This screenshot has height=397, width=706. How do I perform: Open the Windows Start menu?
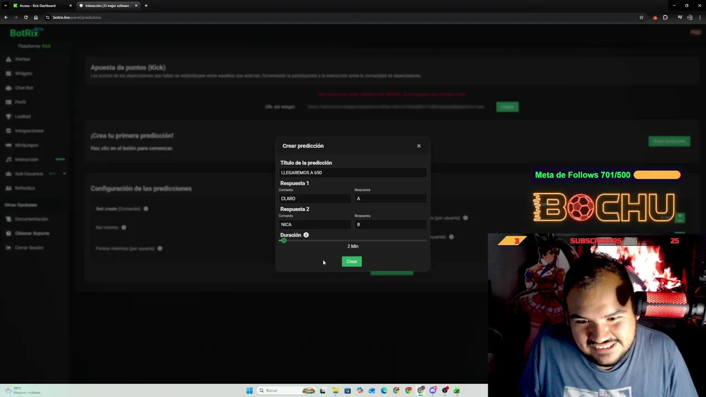pyautogui.click(x=249, y=390)
